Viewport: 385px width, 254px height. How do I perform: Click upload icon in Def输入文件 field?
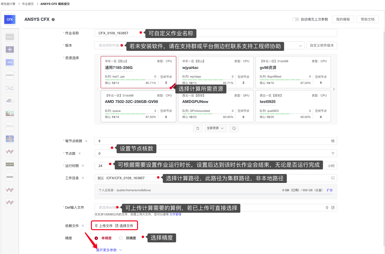point(327,208)
